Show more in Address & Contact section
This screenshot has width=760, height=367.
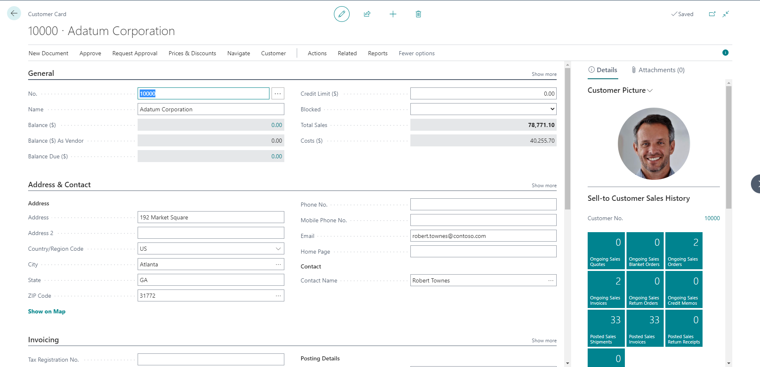pyautogui.click(x=544, y=186)
